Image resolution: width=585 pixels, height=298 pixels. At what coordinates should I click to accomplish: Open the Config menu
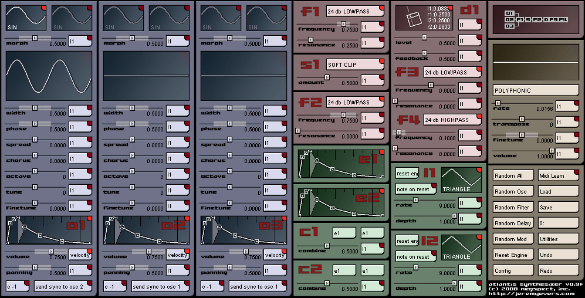pyautogui.click(x=513, y=271)
